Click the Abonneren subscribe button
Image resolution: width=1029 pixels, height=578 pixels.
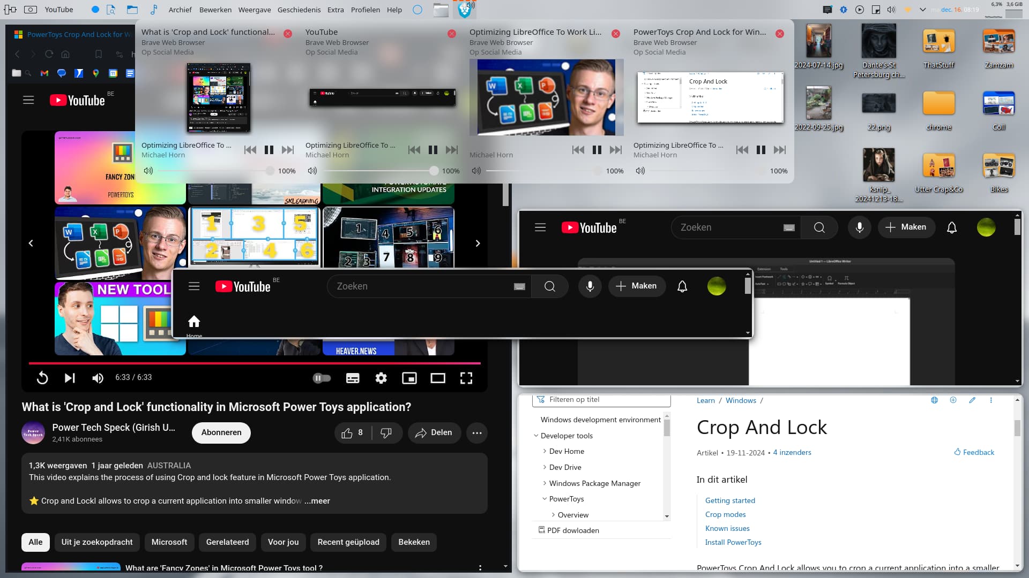pyautogui.click(x=221, y=432)
